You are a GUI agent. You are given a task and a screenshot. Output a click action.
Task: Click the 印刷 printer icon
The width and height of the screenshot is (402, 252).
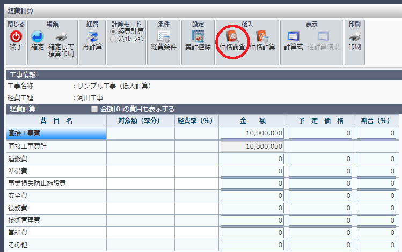pos(355,37)
